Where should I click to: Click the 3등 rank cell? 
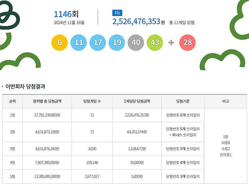[x=12, y=149]
